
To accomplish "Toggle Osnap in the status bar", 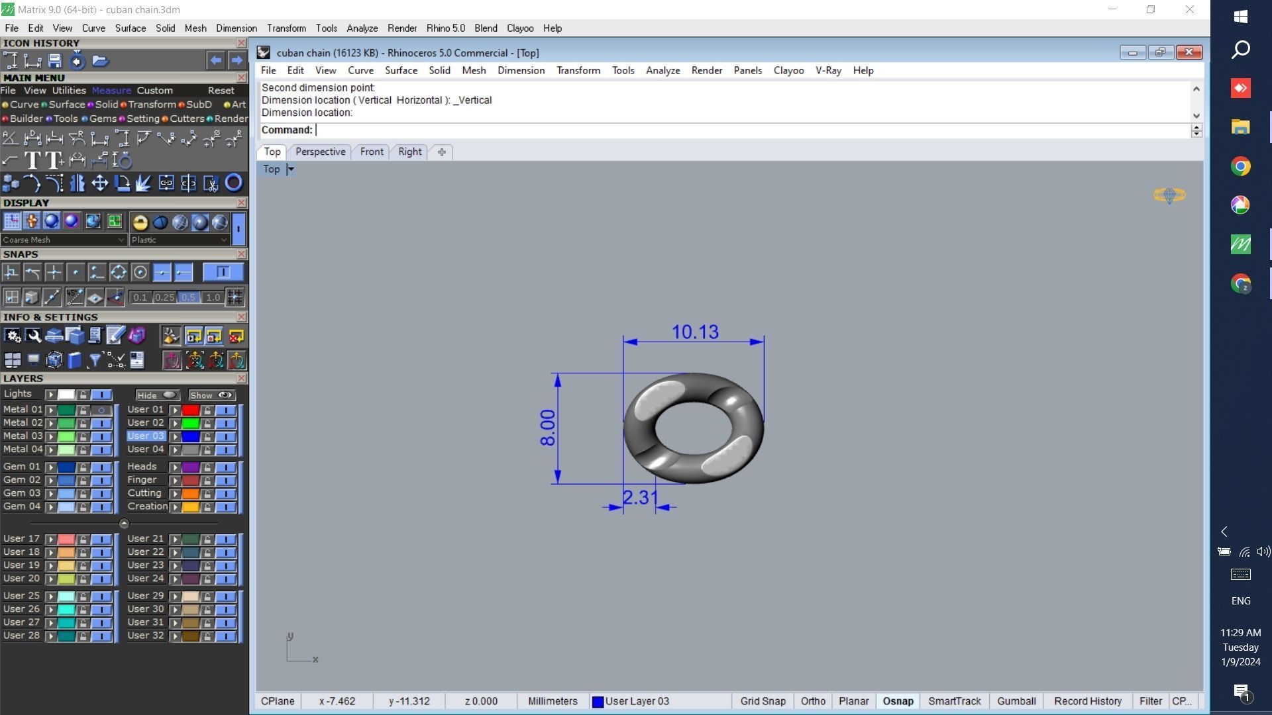I will (898, 701).
